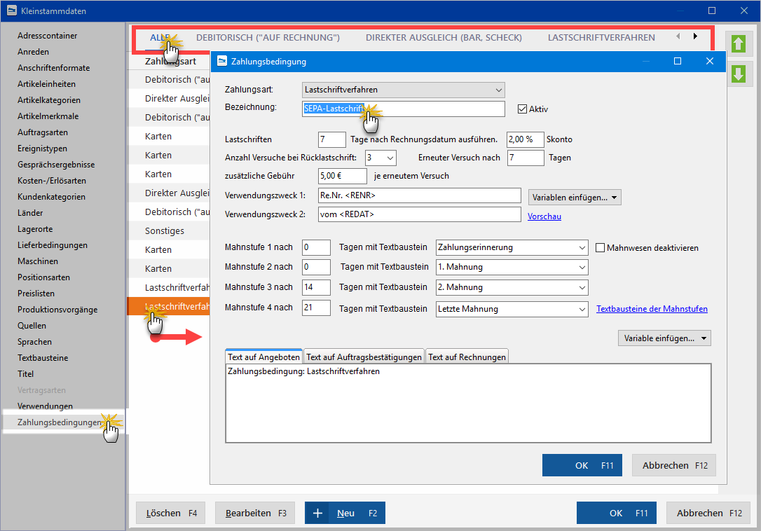Click zusätzliche Gebühr amount field

point(343,177)
